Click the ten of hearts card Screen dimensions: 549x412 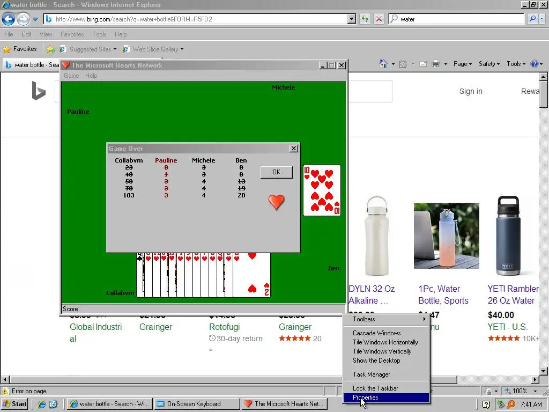[x=322, y=190]
